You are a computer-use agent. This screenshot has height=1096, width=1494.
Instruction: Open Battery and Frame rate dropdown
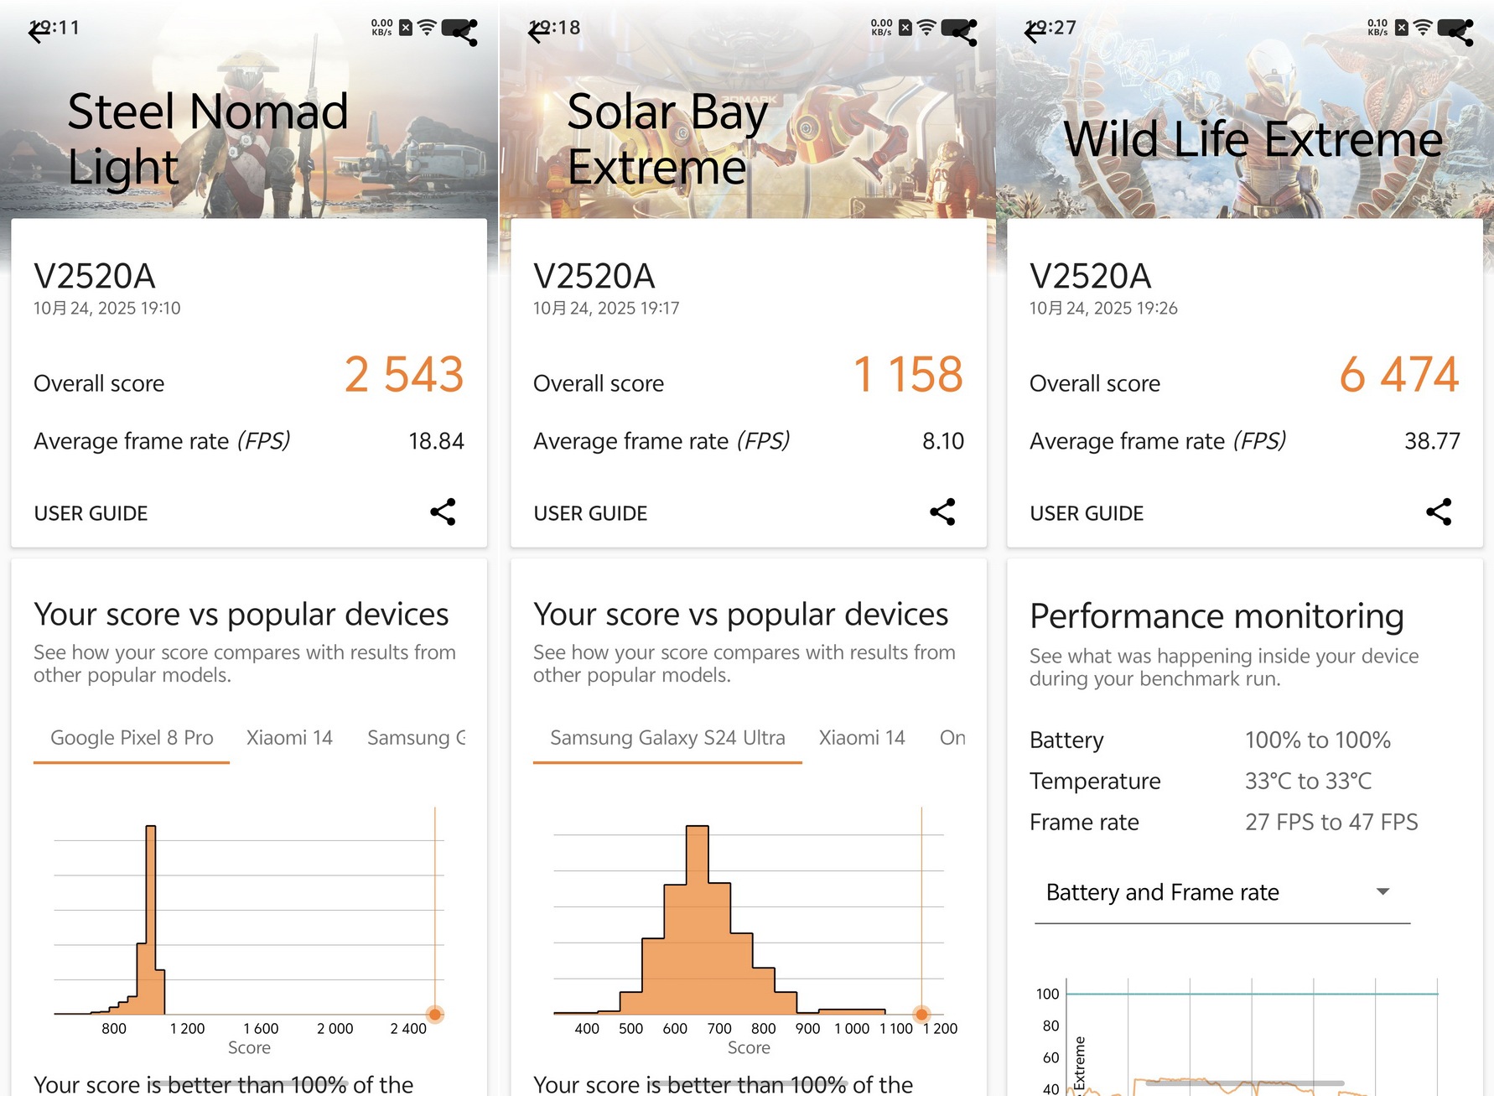[1222, 892]
